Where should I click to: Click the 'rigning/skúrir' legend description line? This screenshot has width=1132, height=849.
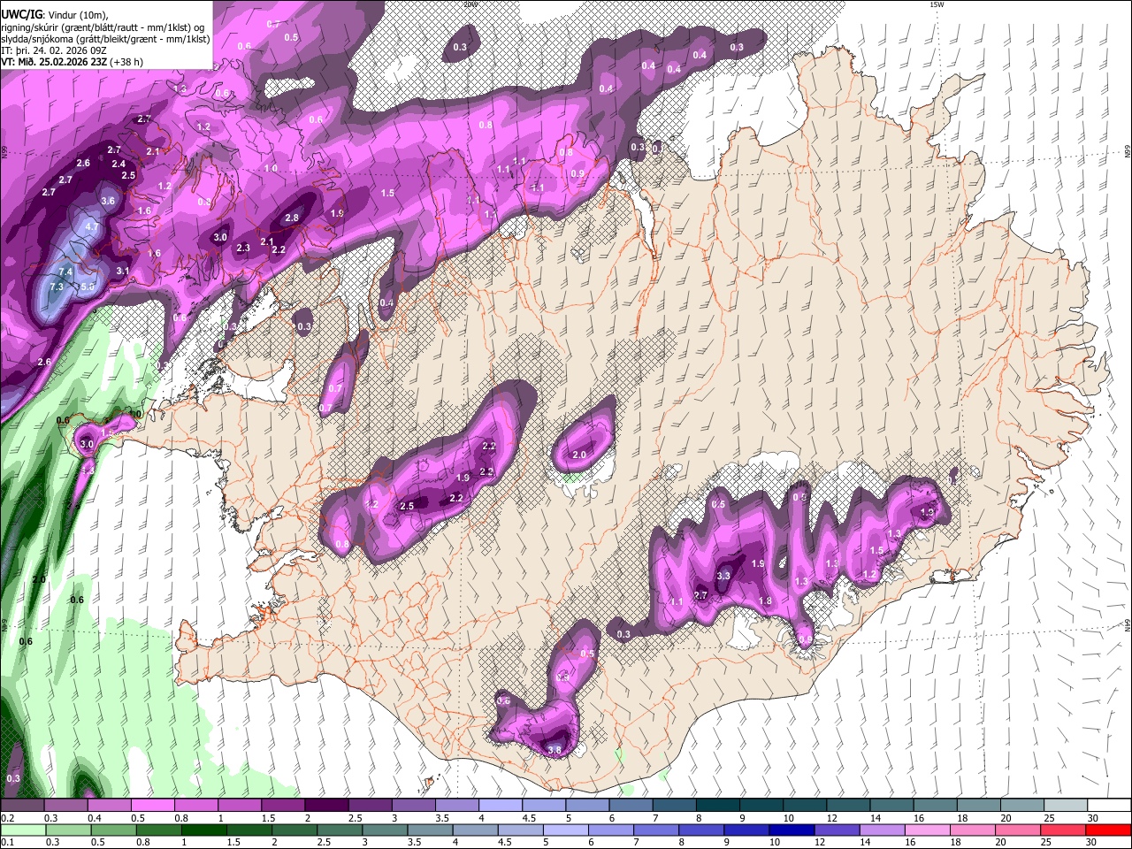point(103,27)
